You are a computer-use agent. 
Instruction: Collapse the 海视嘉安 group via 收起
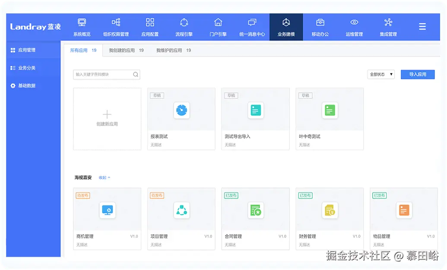[x=105, y=178]
